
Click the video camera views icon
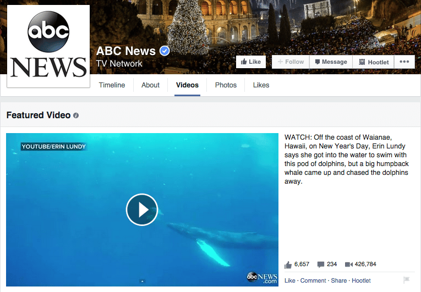(349, 265)
